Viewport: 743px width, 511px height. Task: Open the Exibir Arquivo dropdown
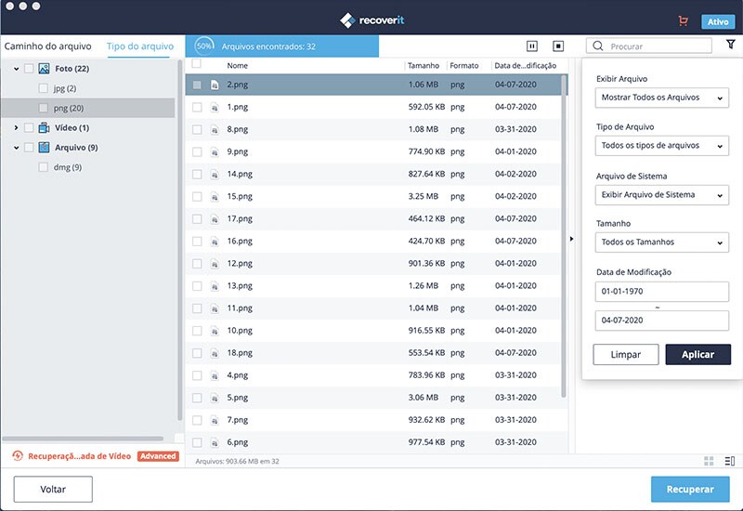click(x=662, y=98)
